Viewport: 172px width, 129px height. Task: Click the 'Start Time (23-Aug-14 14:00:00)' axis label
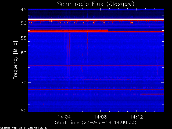[x=96, y=123]
